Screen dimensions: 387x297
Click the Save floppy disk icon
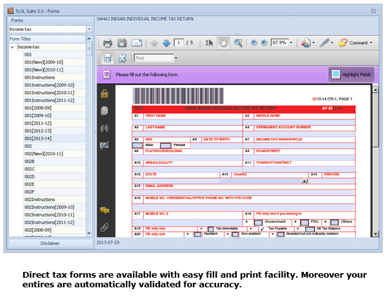(x=122, y=43)
